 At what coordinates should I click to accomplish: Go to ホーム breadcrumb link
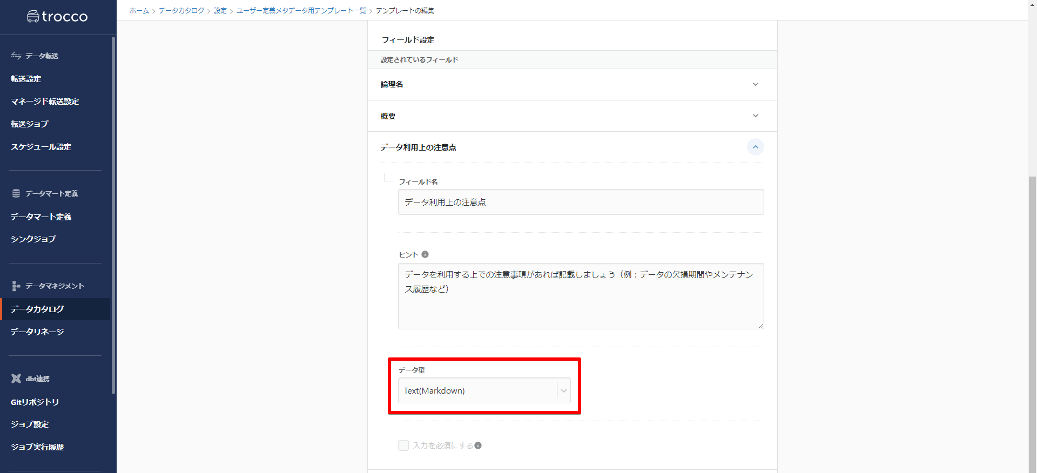pos(139,11)
